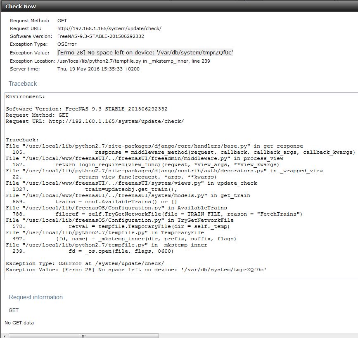The height and width of the screenshot is (338, 358).
Task: Click the Server time value
Action: pyautogui.click(x=98, y=69)
